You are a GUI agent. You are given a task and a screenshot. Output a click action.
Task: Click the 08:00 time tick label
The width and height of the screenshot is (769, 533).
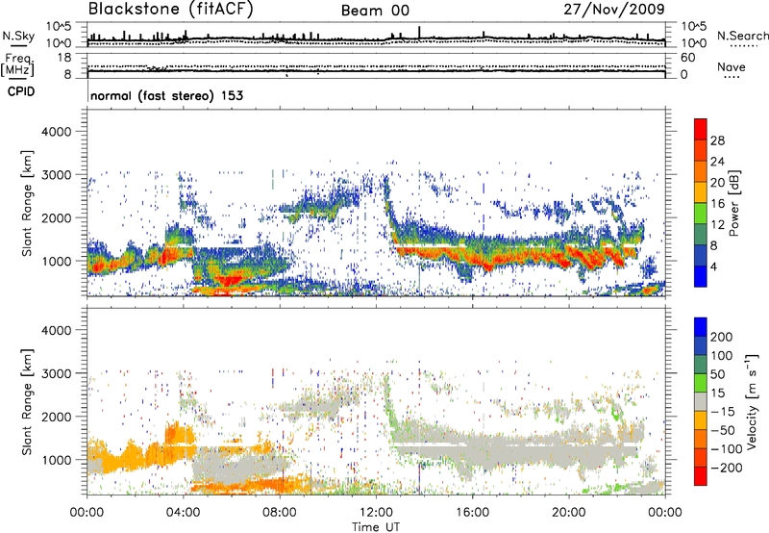click(280, 513)
